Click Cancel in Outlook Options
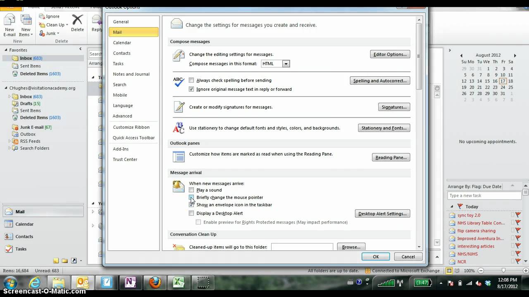The height and width of the screenshot is (297, 529). pyautogui.click(x=408, y=257)
